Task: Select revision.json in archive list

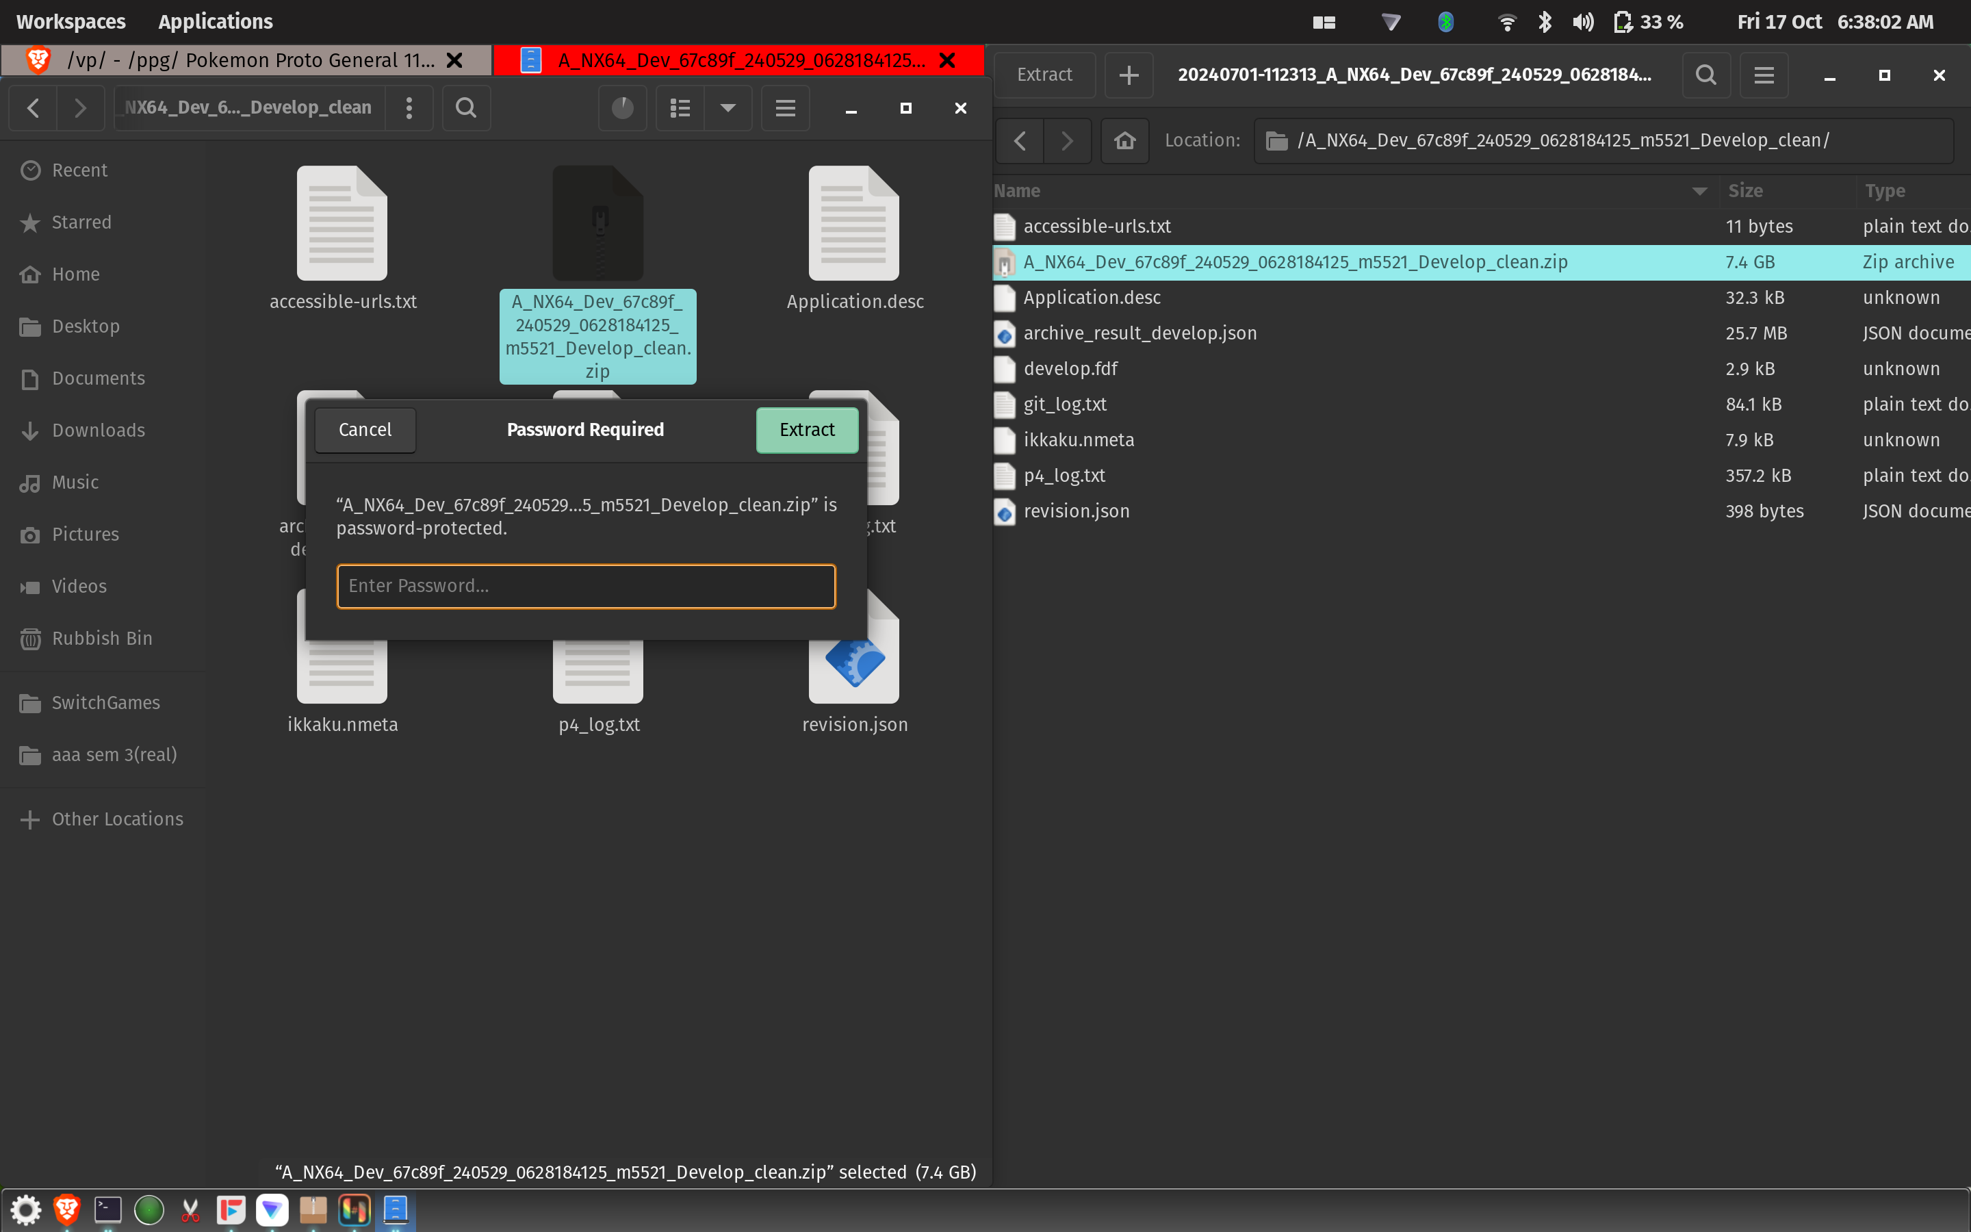Action: pos(1076,511)
